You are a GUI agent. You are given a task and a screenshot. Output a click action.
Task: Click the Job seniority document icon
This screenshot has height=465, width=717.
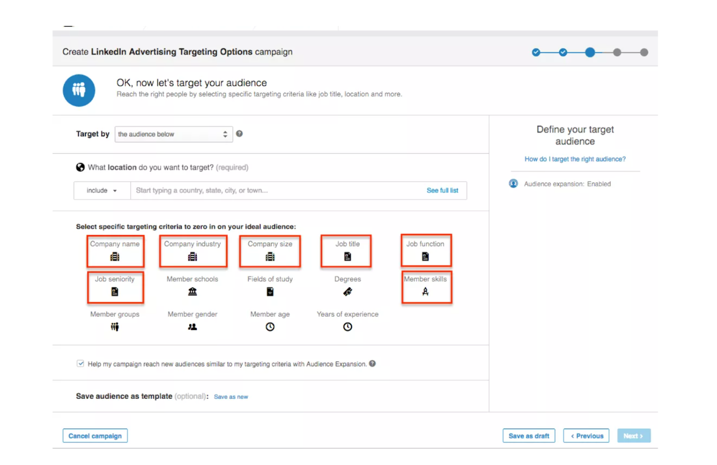(x=115, y=292)
